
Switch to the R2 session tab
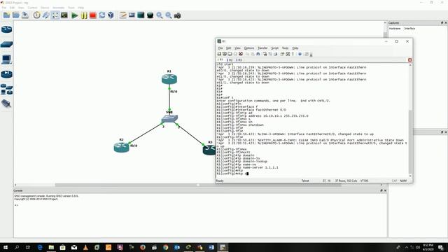pyautogui.click(x=230, y=60)
